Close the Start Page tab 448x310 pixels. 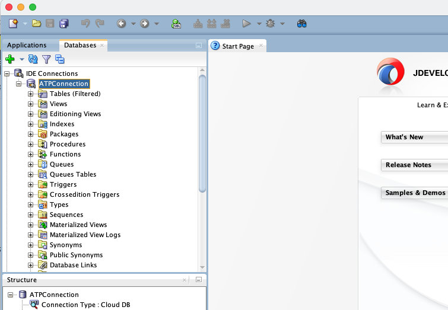(261, 46)
